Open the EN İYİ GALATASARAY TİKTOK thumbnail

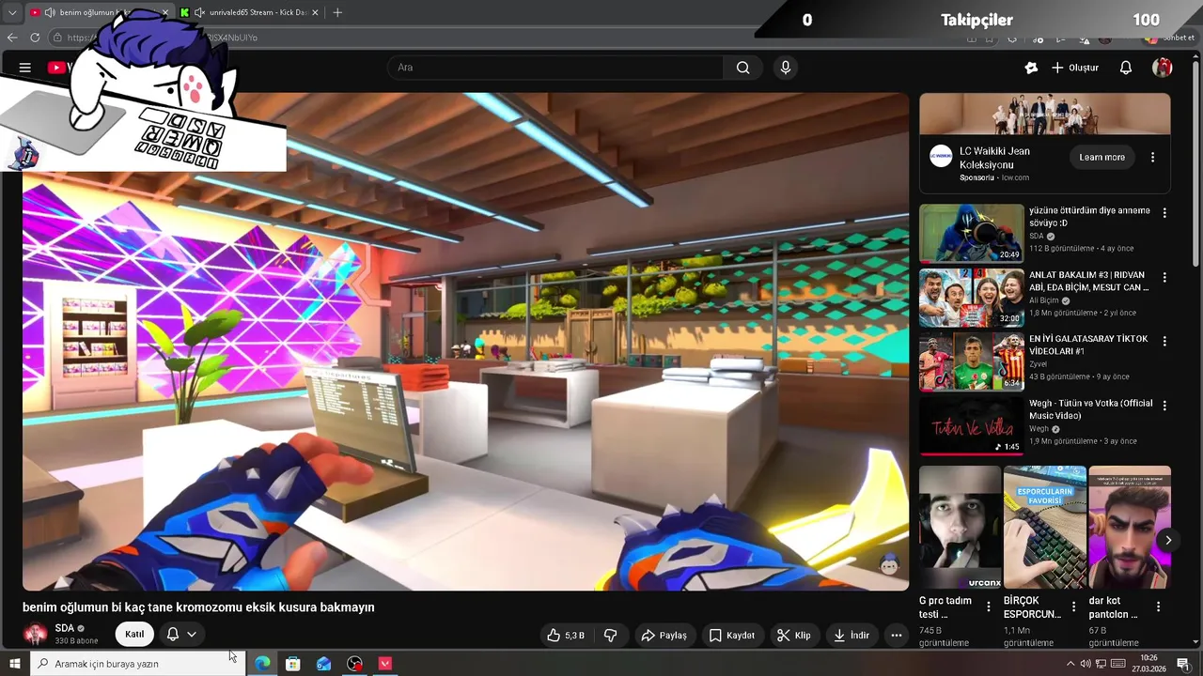coord(971,361)
